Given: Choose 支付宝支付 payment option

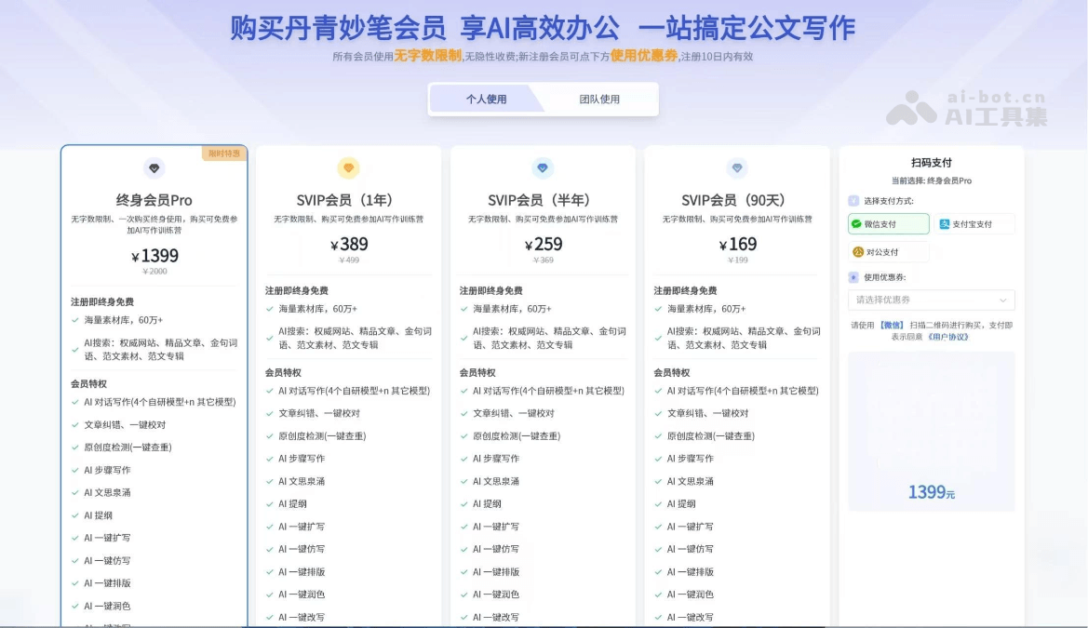Looking at the screenshot, I should (x=974, y=224).
